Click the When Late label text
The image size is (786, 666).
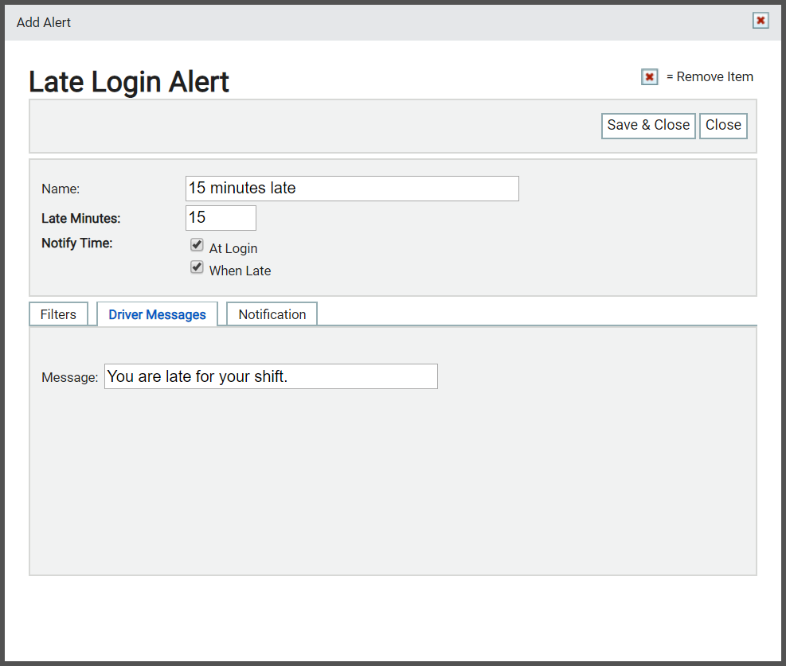[x=240, y=271]
